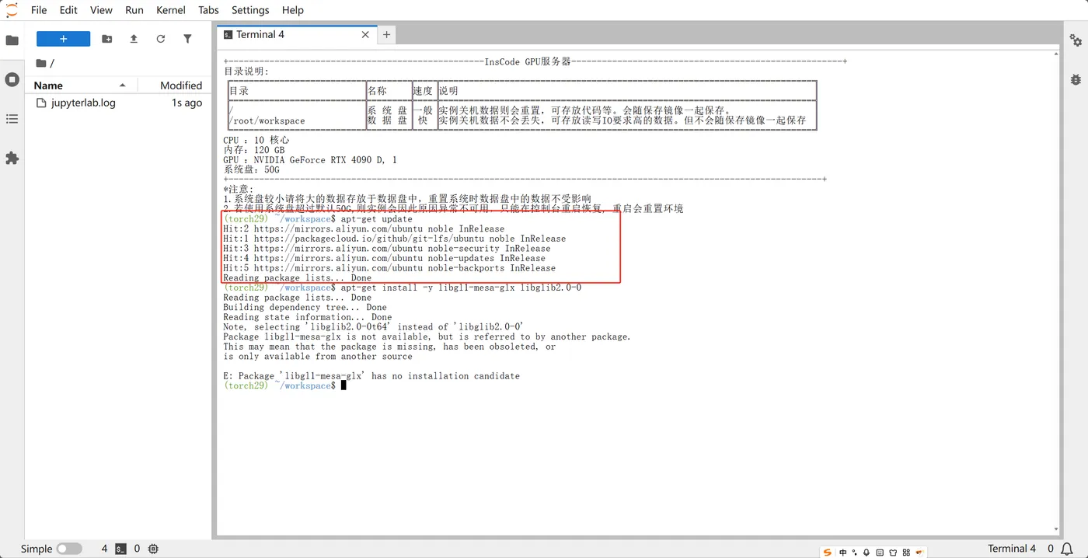Toggle the Simple interface mode switch
Screen dimensions: 1088x558
pyautogui.click(x=69, y=549)
